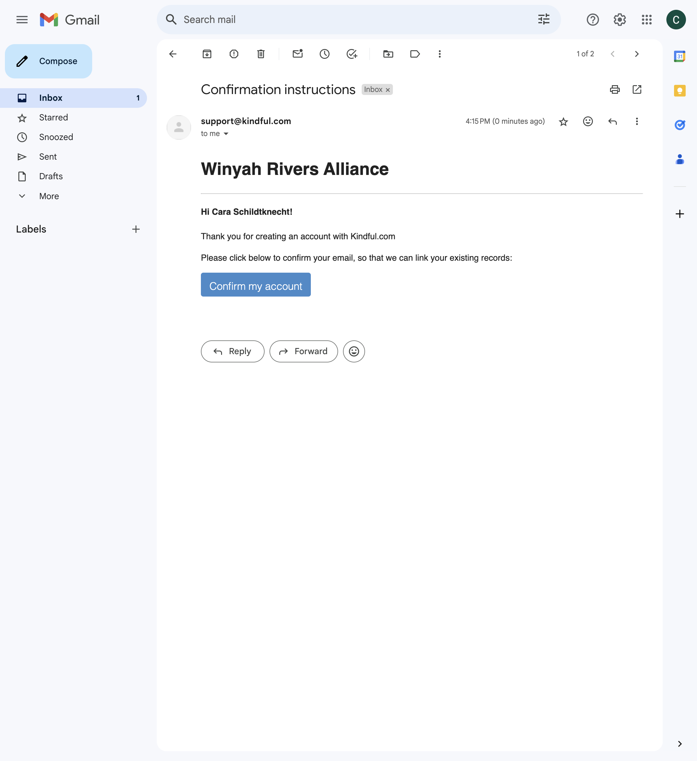
Task: Snooze this email
Action: (325, 54)
